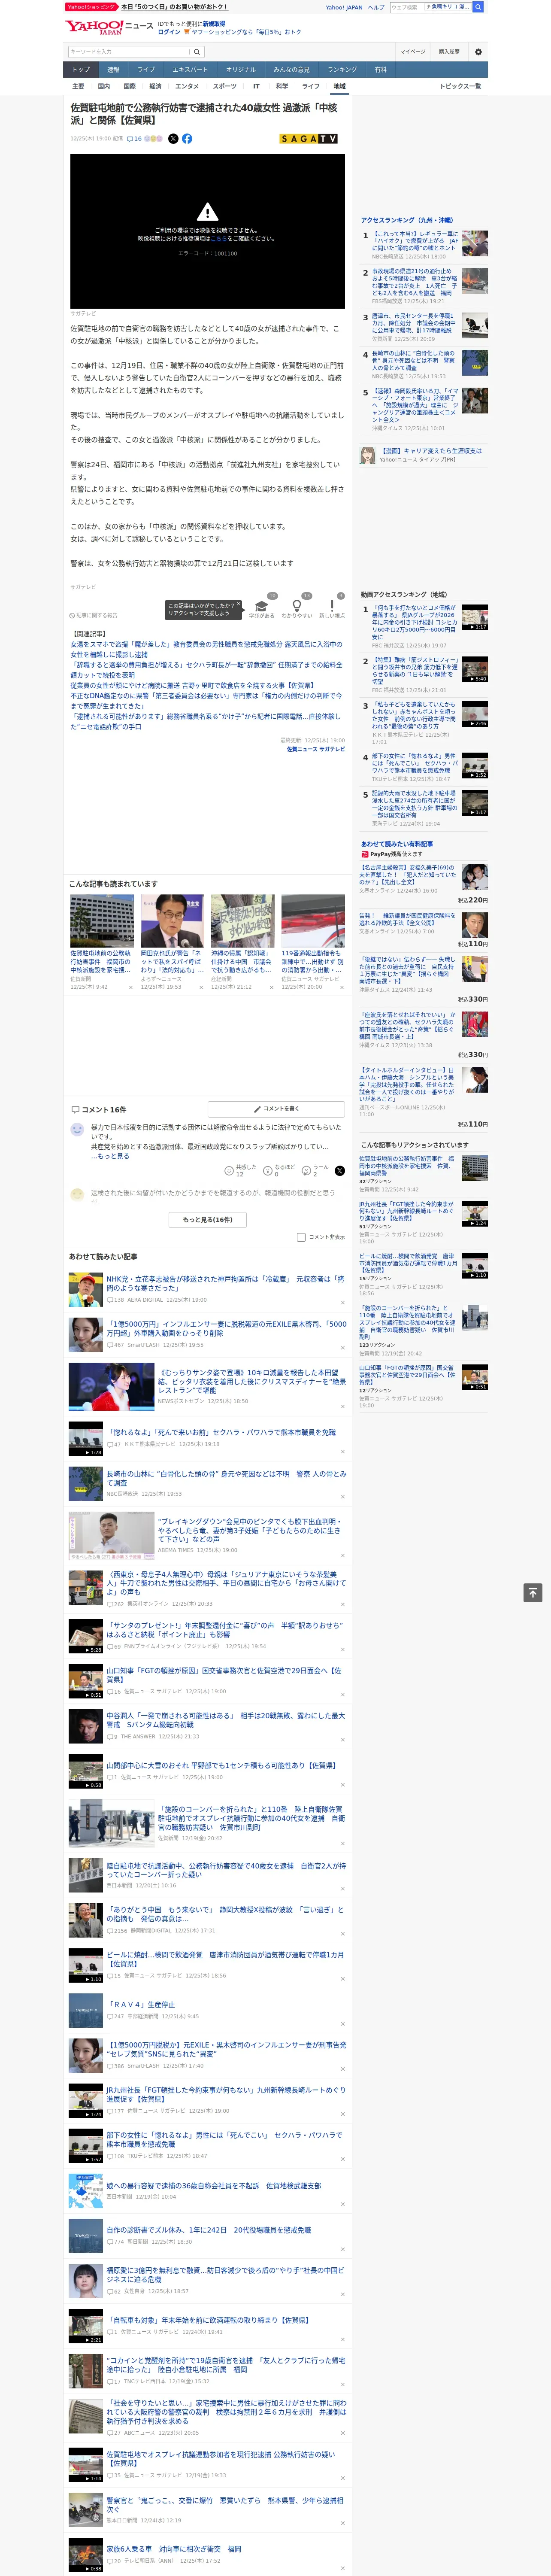The width and height of the screenshot is (551, 2576).
Task: Select the ランキング tab
Action: pyautogui.click(x=342, y=70)
